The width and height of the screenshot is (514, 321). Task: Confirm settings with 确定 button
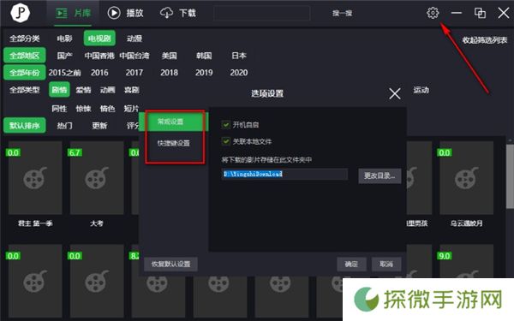(351, 264)
